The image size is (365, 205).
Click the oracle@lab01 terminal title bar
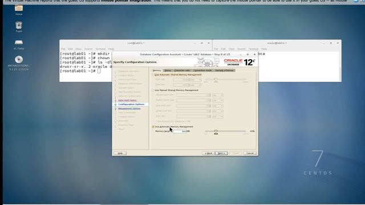point(277,43)
